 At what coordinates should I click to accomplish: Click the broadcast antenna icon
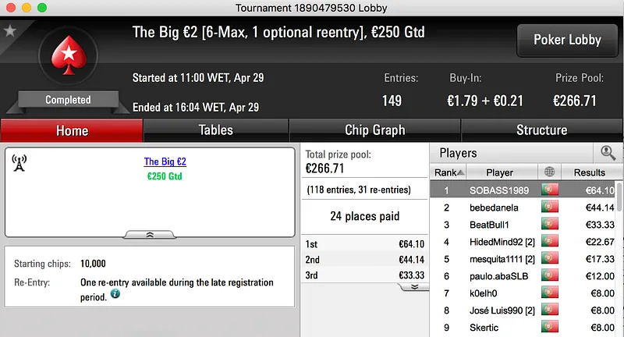pos(19,162)
